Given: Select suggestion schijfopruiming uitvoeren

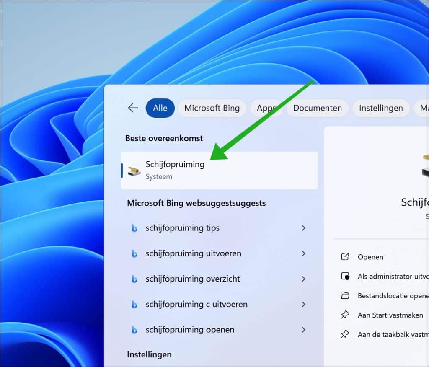Looking at the screenshot, I should (x=219, y=253).
